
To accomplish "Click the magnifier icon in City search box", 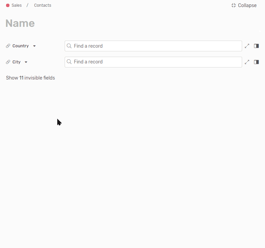I will pyautogui.click(x=69, y=62).
